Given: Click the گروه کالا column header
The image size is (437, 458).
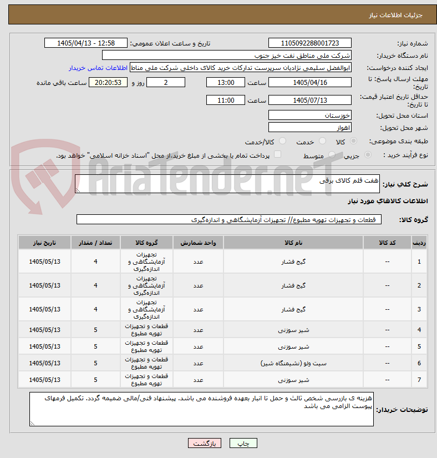Looking at the screenshot, I should tap(146, 243).
